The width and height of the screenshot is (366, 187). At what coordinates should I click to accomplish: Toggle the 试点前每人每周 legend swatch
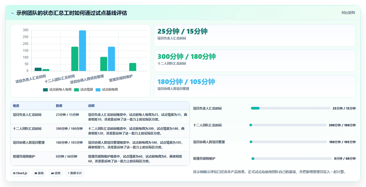[45, 90]
